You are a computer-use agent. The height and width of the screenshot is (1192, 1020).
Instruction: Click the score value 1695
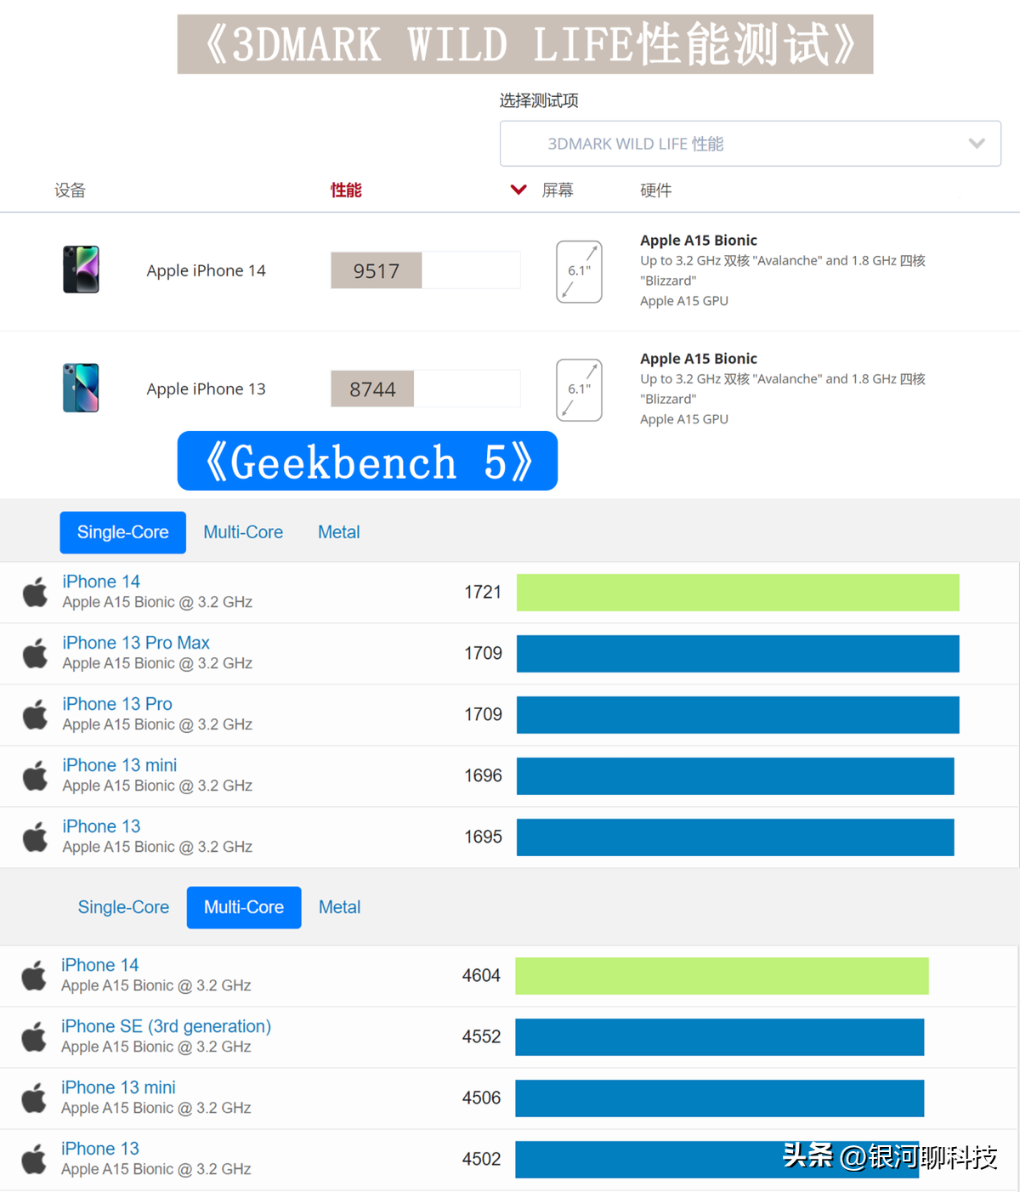pyautogui.click(x=483, y=837)
